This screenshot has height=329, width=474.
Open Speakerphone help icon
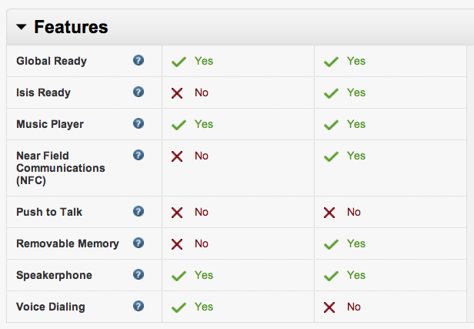[139, 274]
